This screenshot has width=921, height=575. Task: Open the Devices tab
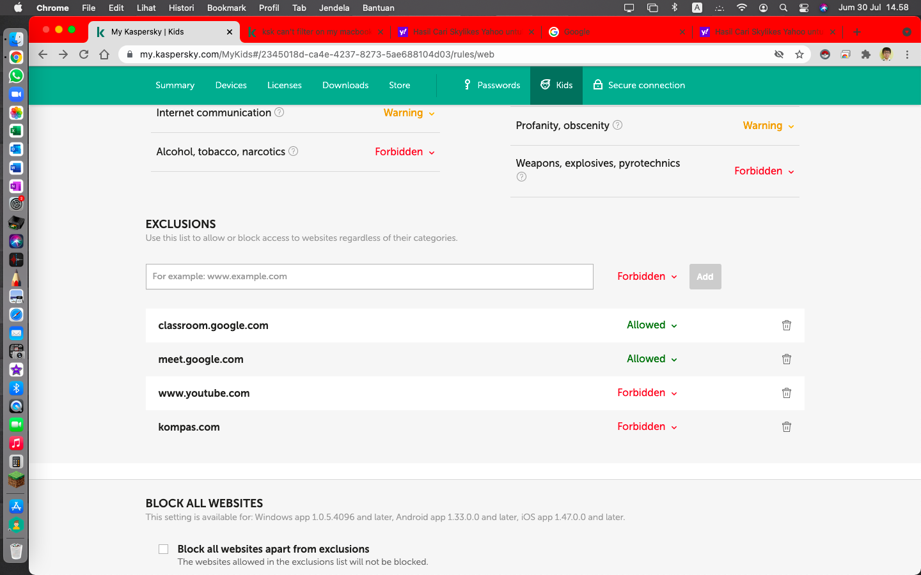[231, 85]
